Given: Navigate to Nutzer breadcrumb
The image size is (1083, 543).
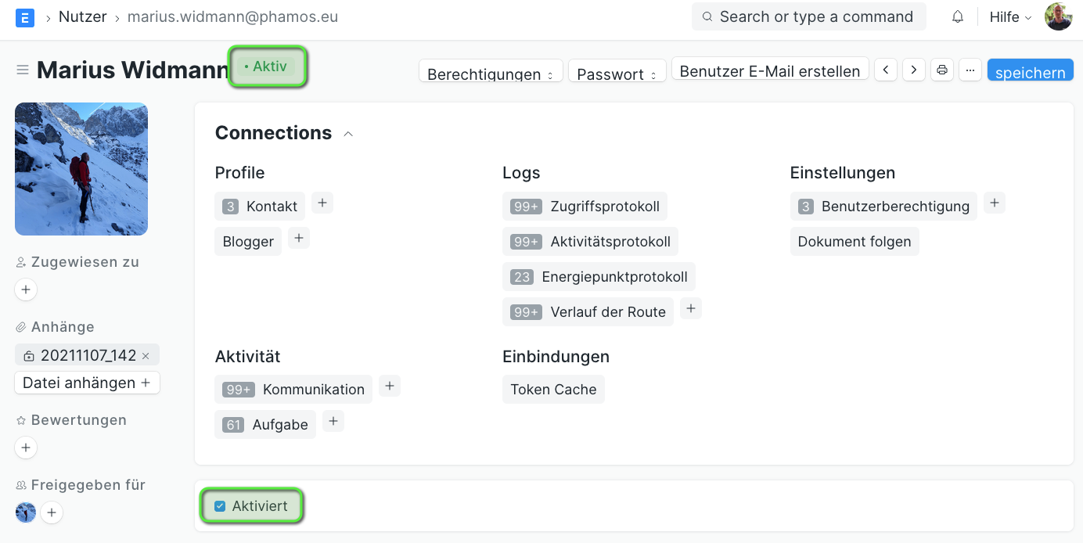Looking at the screenshot, I should tap(82, 16).
